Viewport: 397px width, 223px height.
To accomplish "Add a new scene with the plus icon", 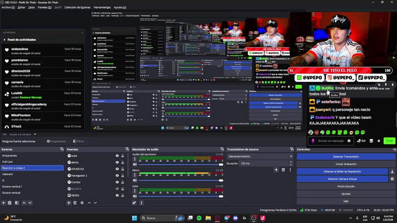I will coord(3,203).
